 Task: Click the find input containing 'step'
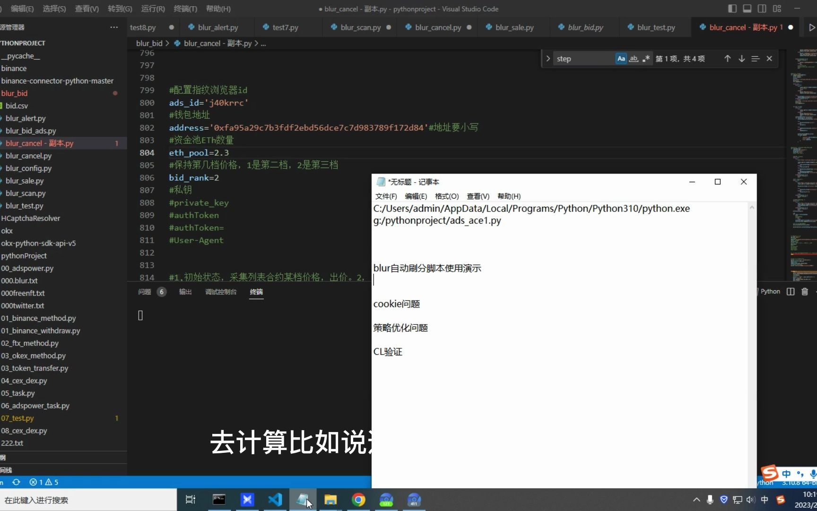pos(584,59)
